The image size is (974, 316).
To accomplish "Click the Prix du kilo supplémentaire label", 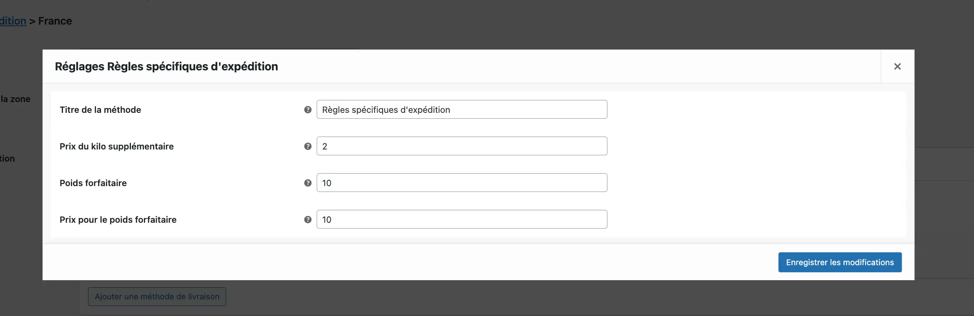I will coord(116,147).
